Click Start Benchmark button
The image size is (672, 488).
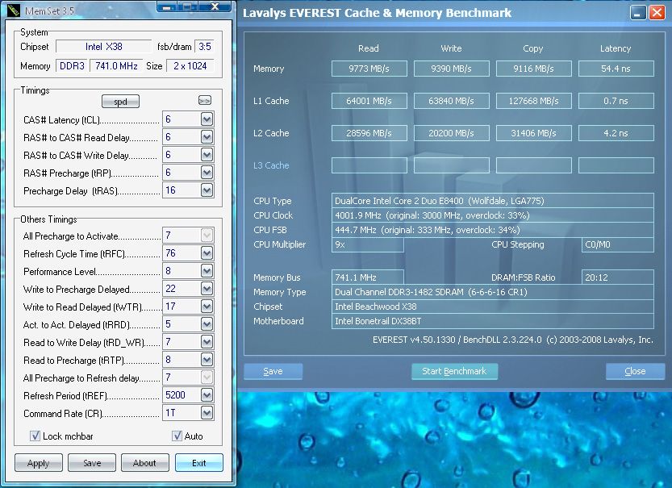click(454, 371)
